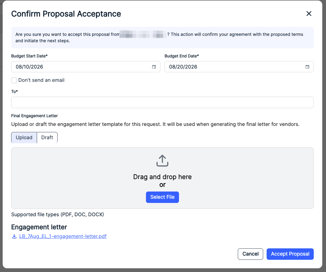This screenshot has width=326, height=272.
Task: Click Accept Proposal button
Action: pos(290,254)
